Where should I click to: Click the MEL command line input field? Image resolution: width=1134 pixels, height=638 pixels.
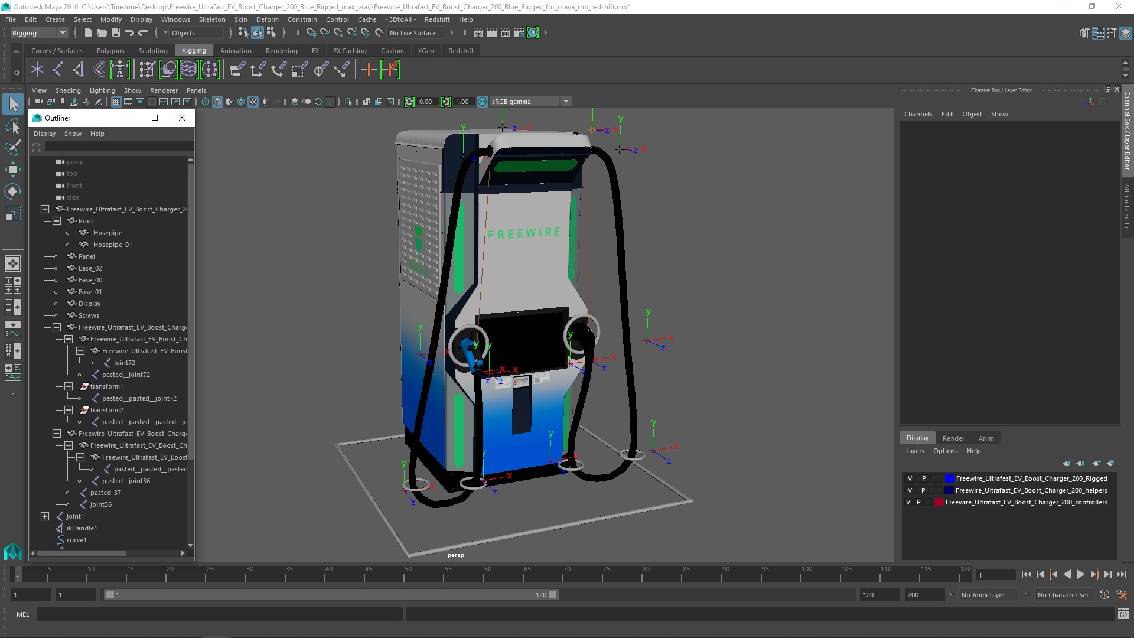220,614
